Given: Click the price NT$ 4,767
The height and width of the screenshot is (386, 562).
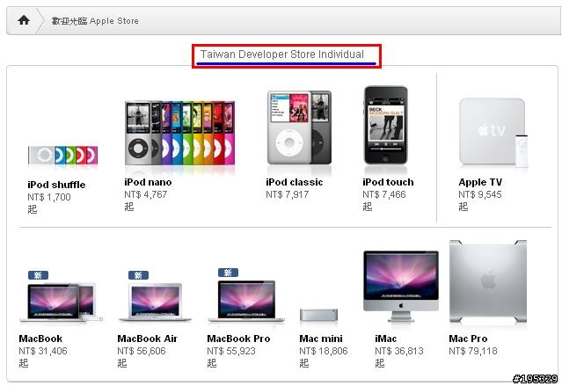Looking at the screenshot, I should click(145, 194).
